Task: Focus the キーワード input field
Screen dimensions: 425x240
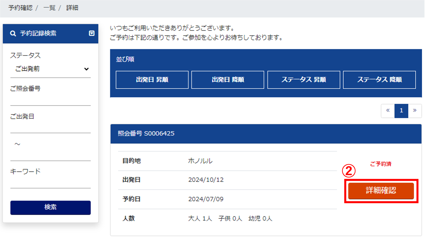Action: pyautogui.click(x=51, y=182)
